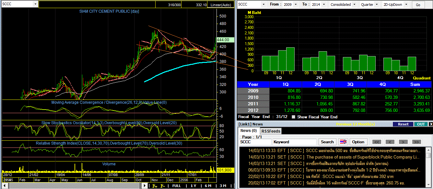Viewport: 433px width, 189px height.
Task: Click the news Search button
Action: tap(327, 142)
